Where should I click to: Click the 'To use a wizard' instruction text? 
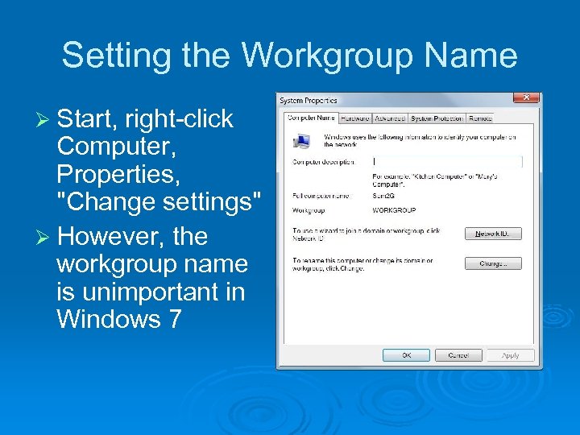tap(367, 234)
